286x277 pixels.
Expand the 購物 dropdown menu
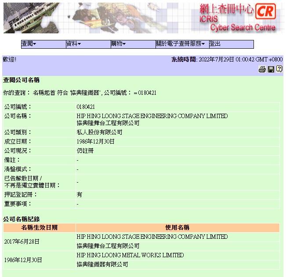(x=118, y=44)
